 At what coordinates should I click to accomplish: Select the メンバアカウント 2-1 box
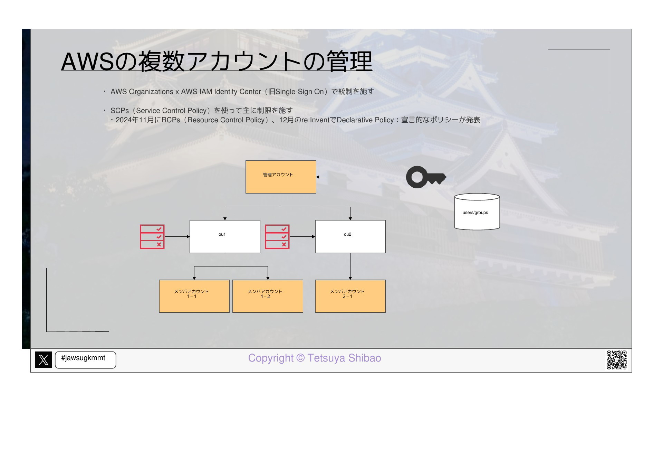[350, 296]
